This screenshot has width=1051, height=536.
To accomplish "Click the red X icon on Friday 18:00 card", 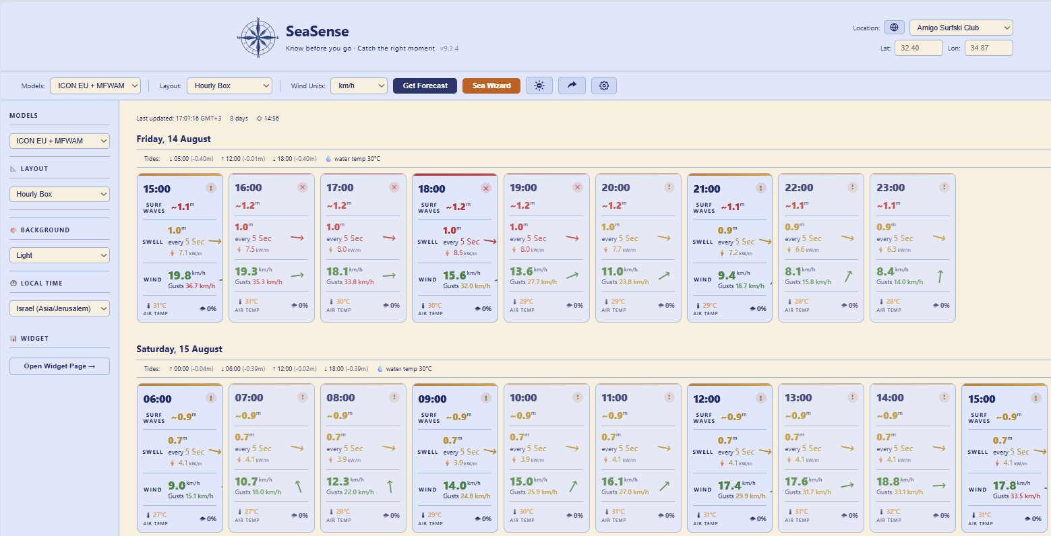I will [486, 189].
